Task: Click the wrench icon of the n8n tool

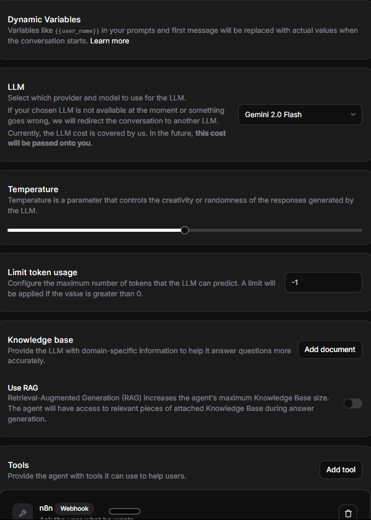Action: 22,513
